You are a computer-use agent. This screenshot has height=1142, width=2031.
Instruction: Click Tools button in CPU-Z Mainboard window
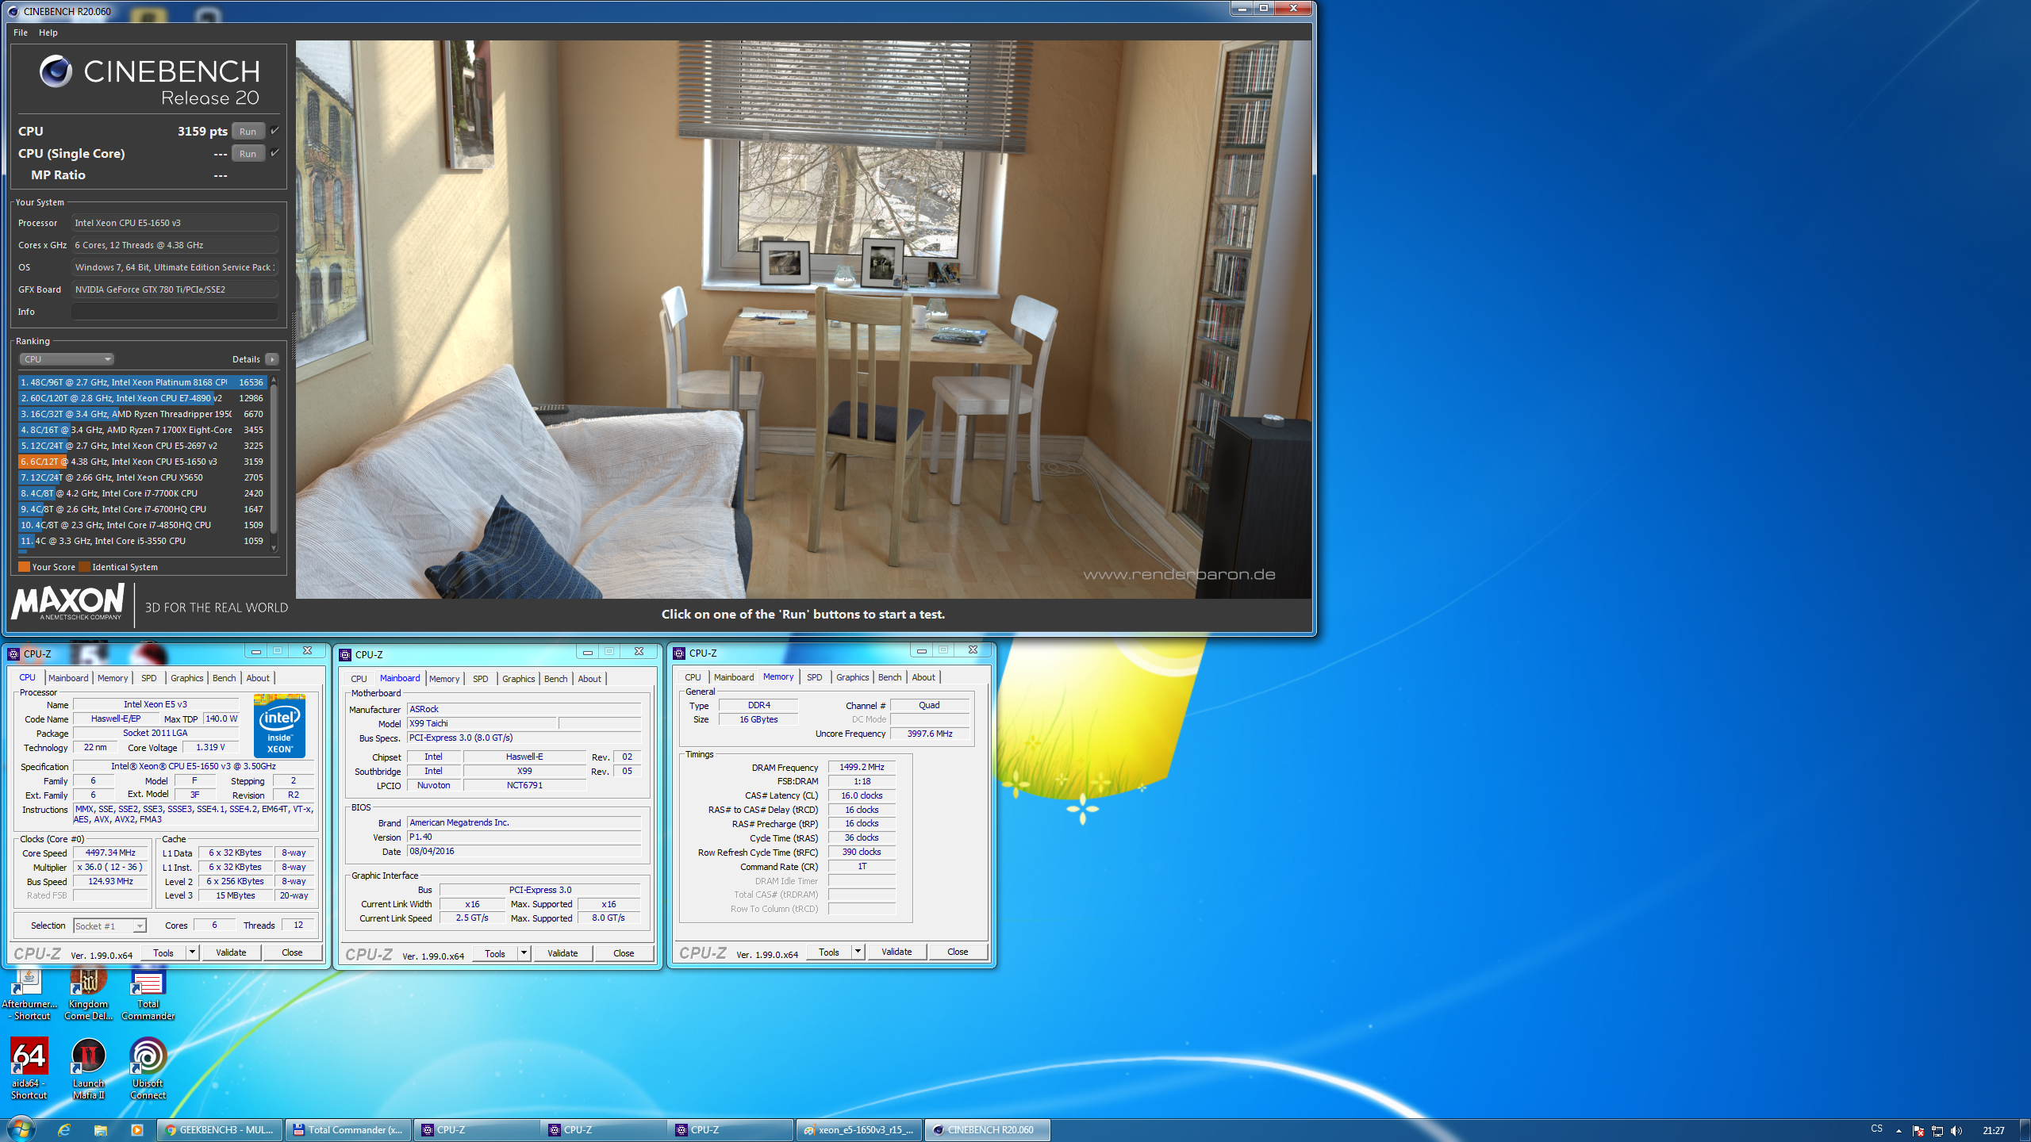click(x=495, y=953)
